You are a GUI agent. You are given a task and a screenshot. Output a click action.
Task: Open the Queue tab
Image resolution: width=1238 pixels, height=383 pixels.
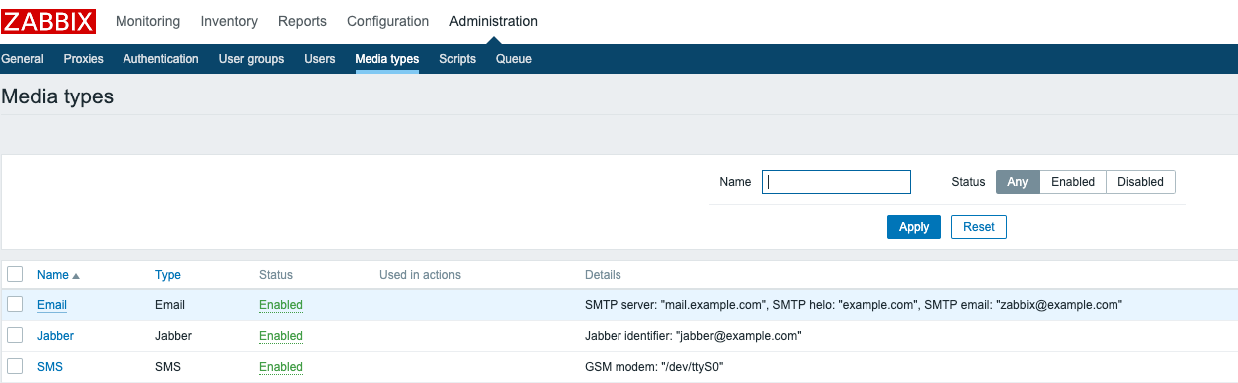[x=514, y=59]
